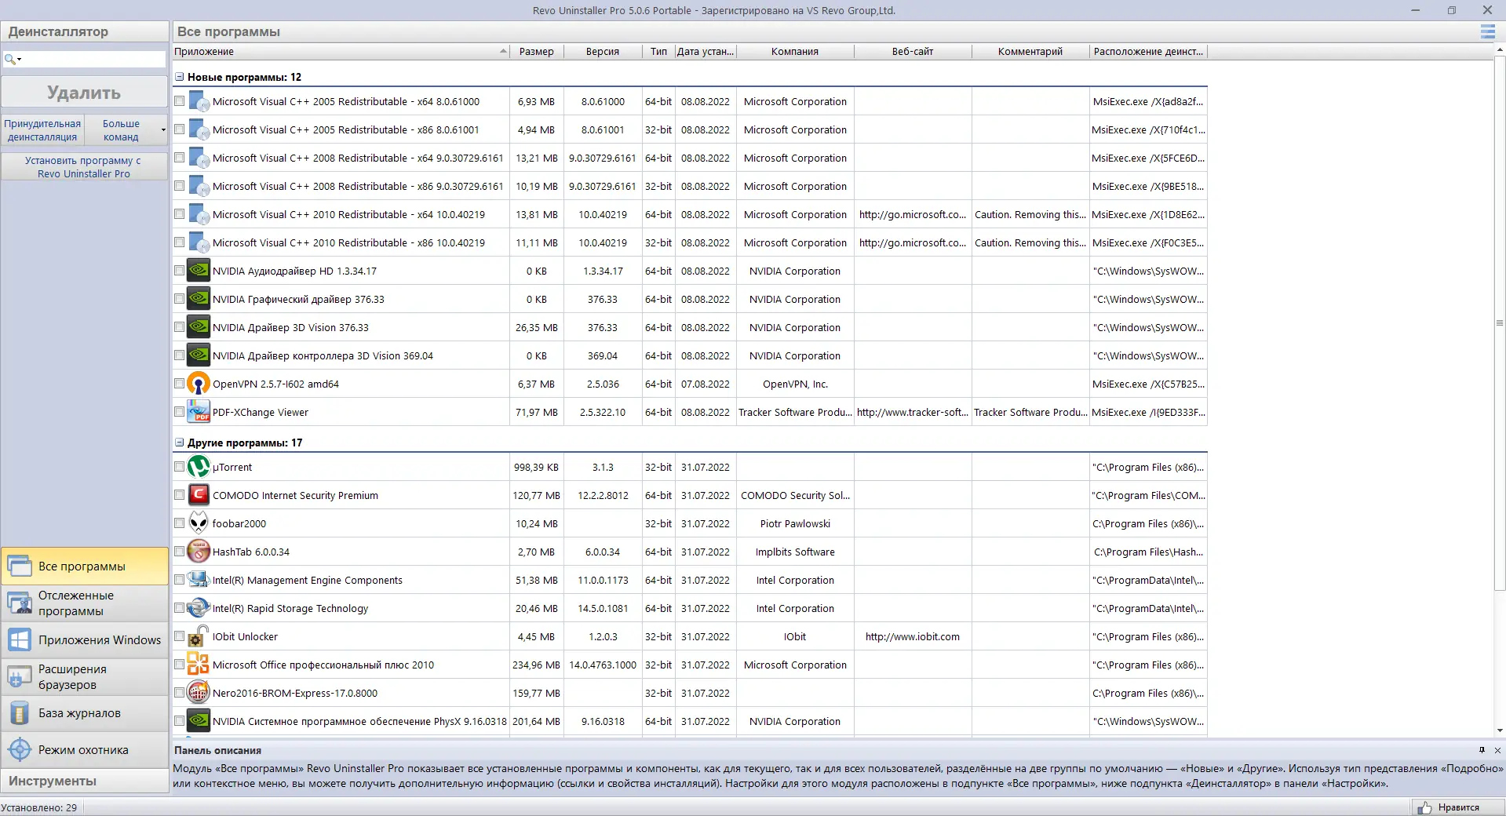Click the NVIDIA Драйвер контроллера 3D Vision icon
Viewport: 1506px width, 816px height.
[199, 355]
